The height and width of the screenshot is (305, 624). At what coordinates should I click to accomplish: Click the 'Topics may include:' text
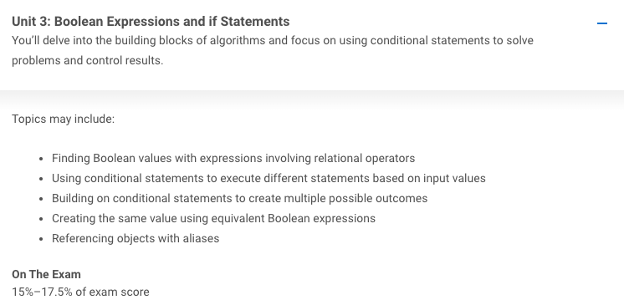(x=63, y=119)
